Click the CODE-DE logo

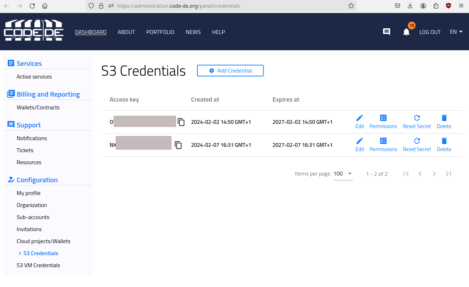click(34, 30)
